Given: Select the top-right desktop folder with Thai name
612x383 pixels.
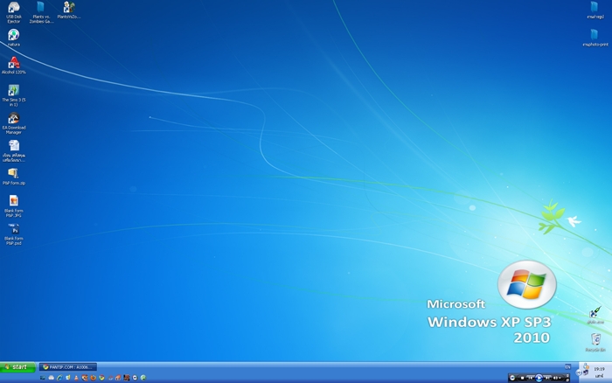Looking at the screenshot, I should click(595, 10).
